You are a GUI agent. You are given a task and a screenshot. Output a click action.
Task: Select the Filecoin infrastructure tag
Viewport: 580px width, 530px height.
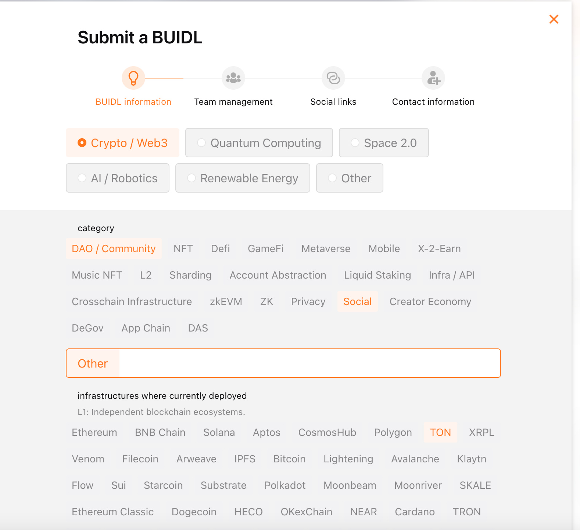pyautogui.click(x=140, y=459)
